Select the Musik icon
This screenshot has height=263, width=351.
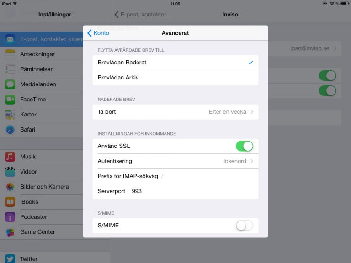10,157
